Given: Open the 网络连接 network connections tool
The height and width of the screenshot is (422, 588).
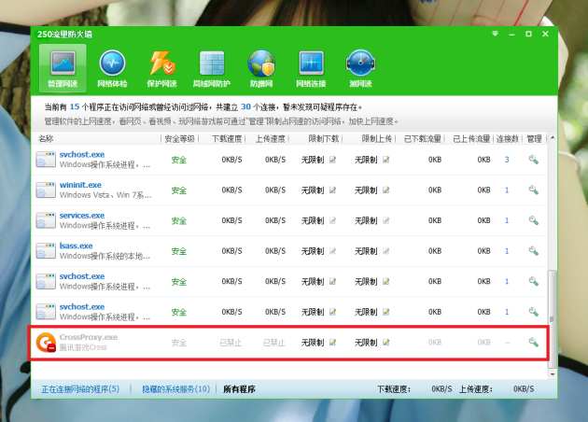Looking at the screenshot, I should pos(311,68).
